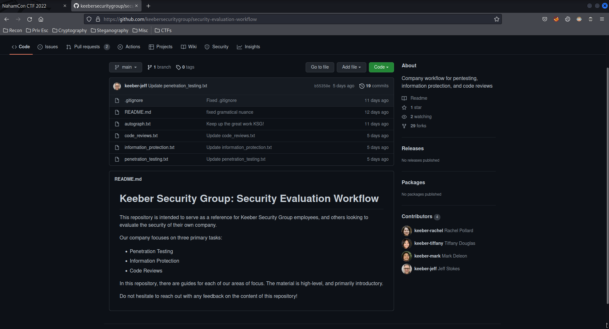Open 'Keep up the great work KSG!' commit
This screenshot has height=329, width=609.
[x=235, y=124]
